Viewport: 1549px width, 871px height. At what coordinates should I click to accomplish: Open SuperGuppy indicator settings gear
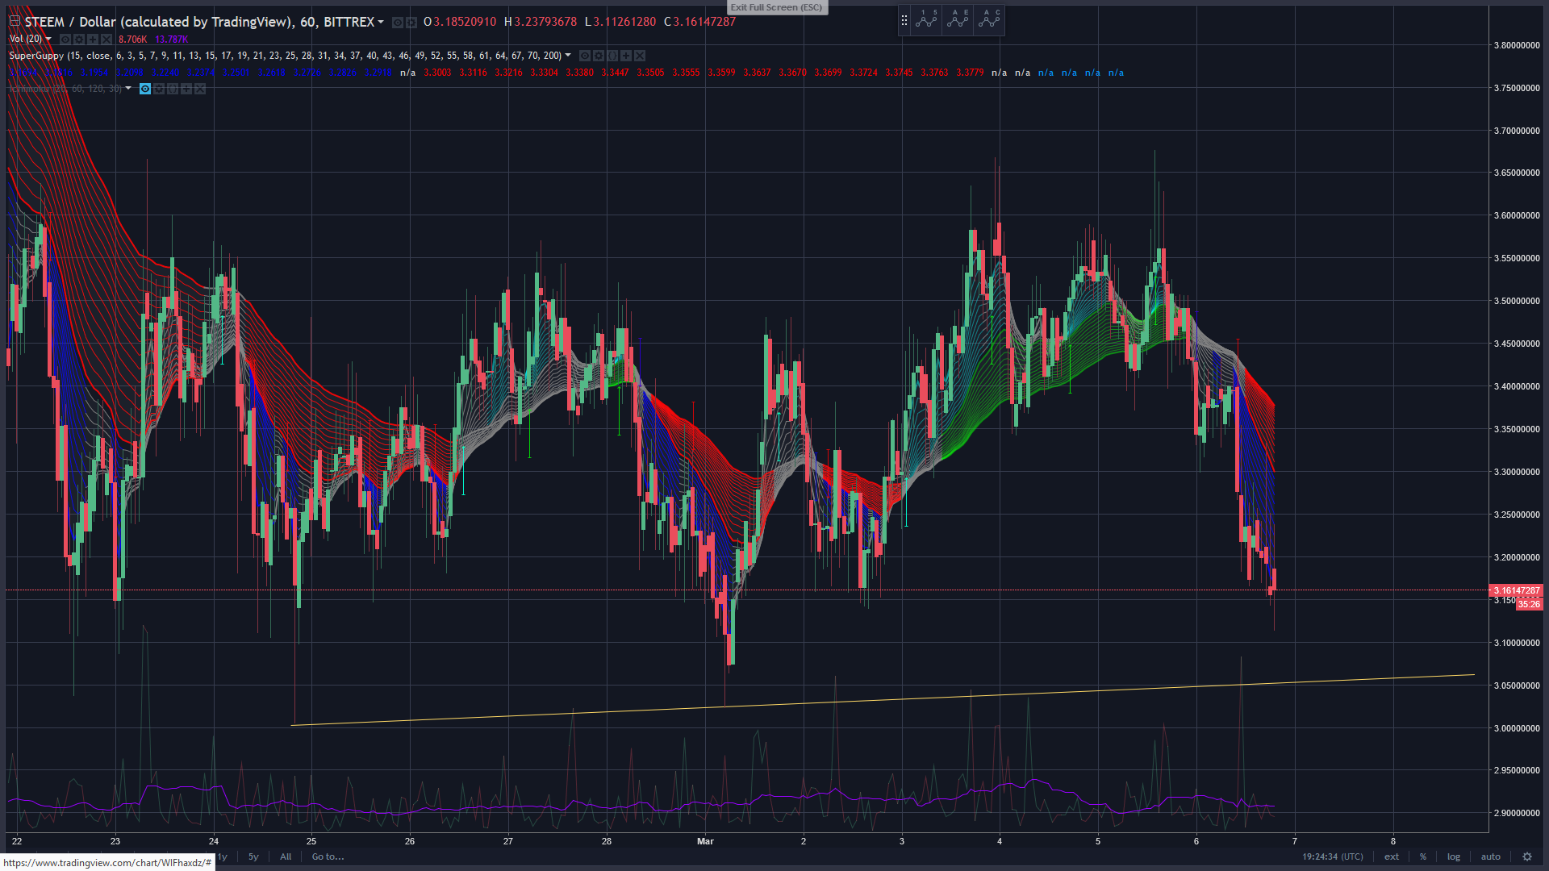pyautogui.click(x=599, y=56)
